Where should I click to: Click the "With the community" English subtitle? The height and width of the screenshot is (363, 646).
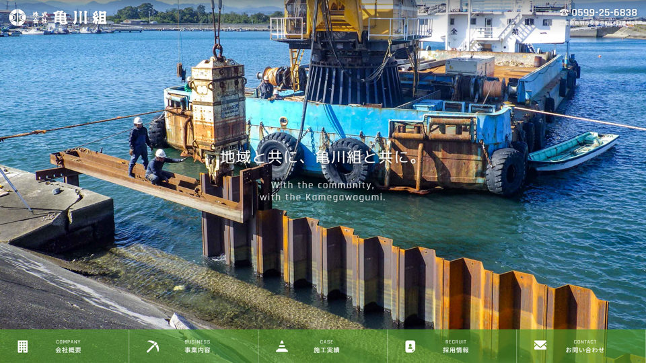coord(322,185)
